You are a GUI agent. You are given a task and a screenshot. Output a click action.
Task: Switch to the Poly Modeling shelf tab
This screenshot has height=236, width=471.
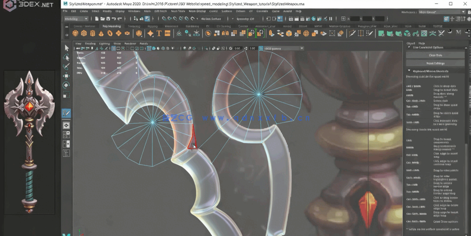112,26
